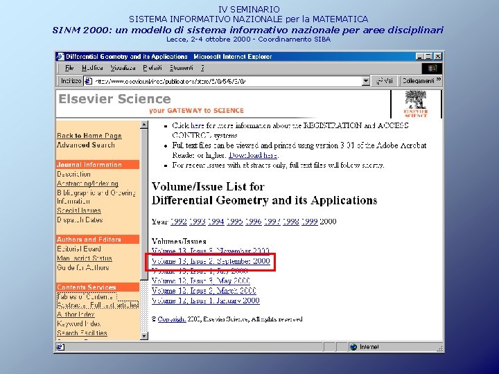Select year 1994
The width and height of the screenshot is (499, 374).
coord(216,222)
